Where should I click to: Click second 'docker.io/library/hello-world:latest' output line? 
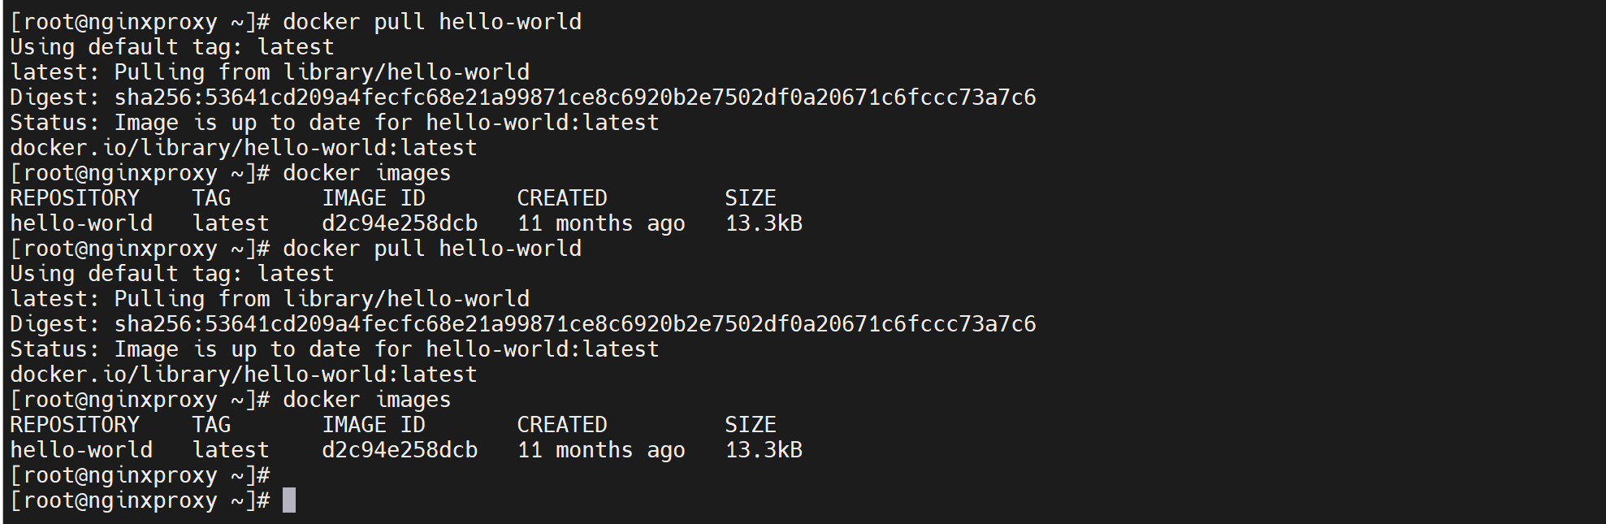click(x=244, y=375)
